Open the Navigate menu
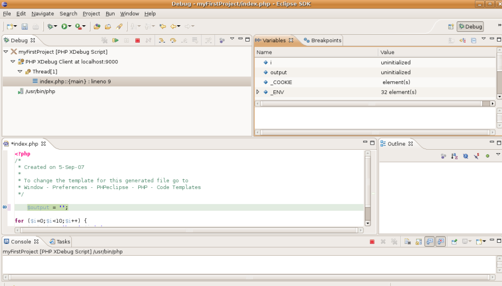502x286 pixels. click(43, 13)
